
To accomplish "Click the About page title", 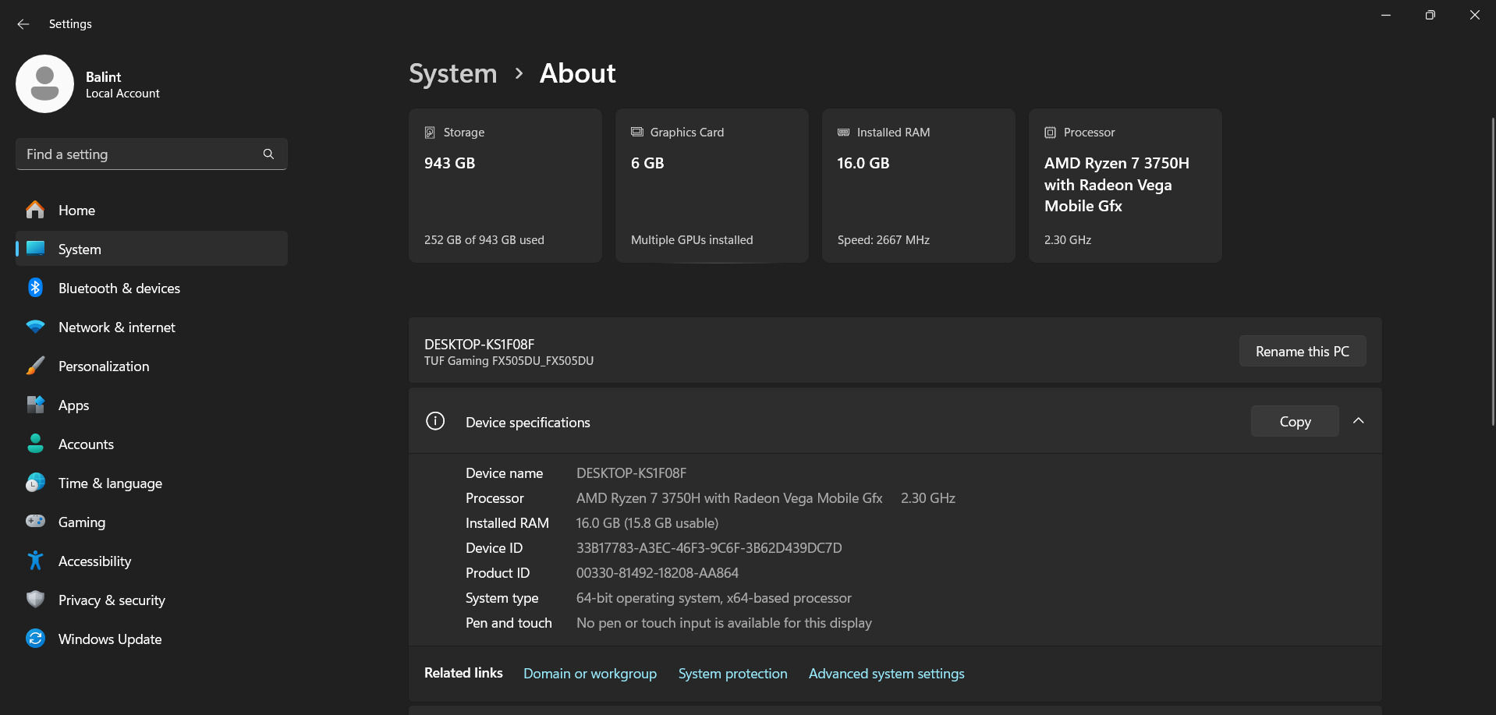I will [578, 73].
